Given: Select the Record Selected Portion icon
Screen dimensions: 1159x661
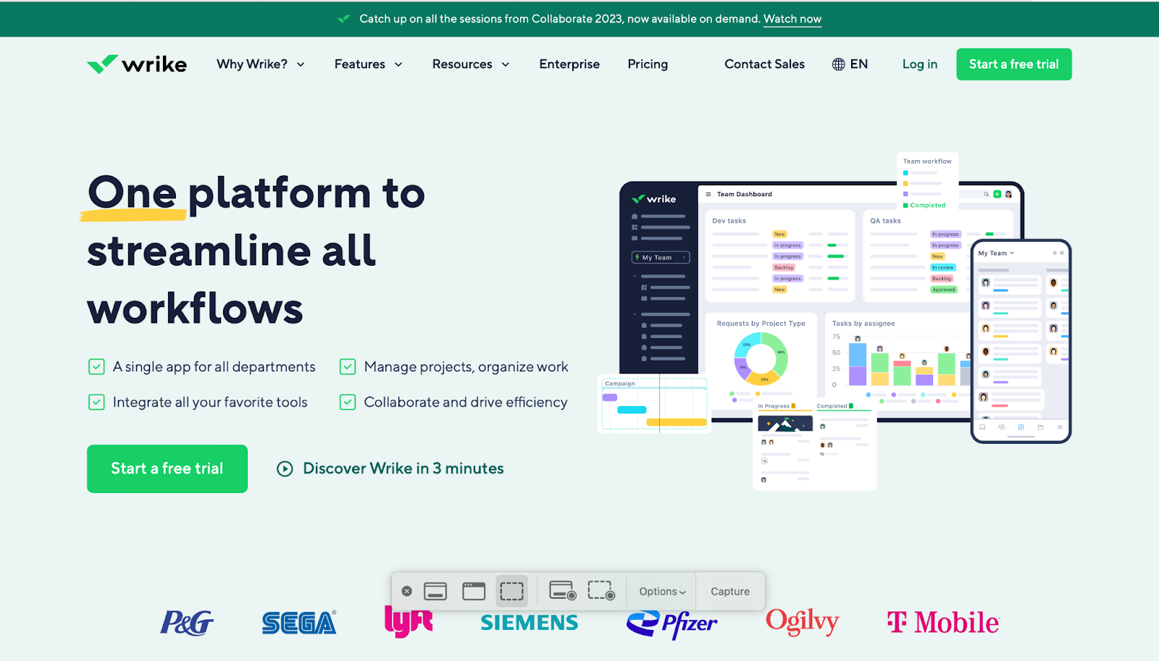Looking at the screenshot, I should click(601, 591).
